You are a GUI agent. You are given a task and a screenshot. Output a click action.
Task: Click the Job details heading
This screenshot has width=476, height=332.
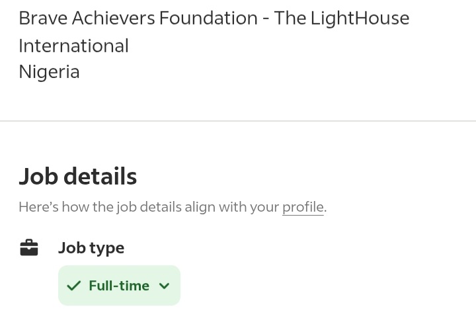click(x=78, y=176)
